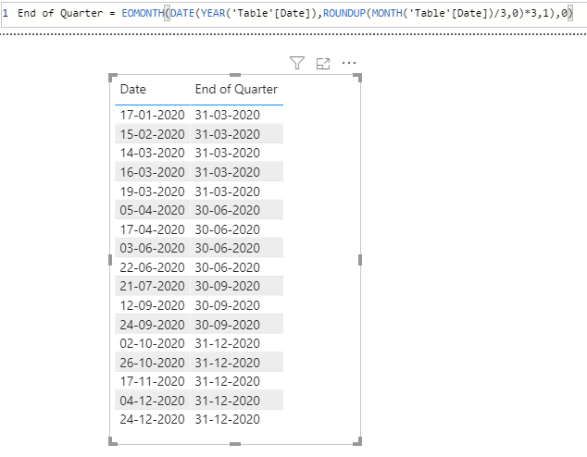Click the top-right visual resize handle
Viewport: 587px width, 457px height.
[358, 77]
